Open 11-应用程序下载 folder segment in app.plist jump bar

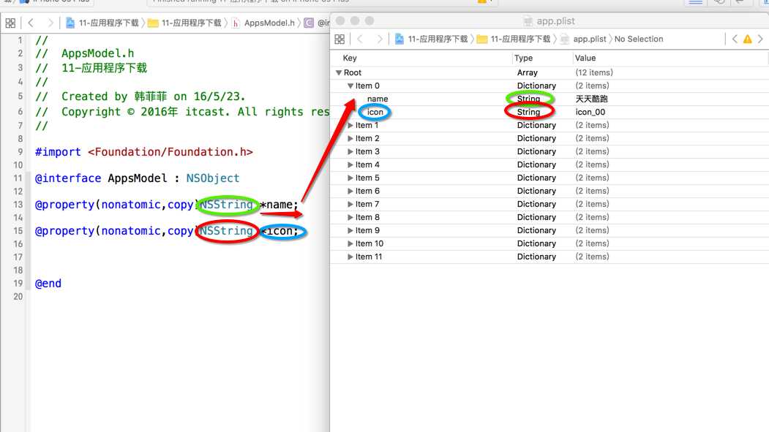click(520, 39)
